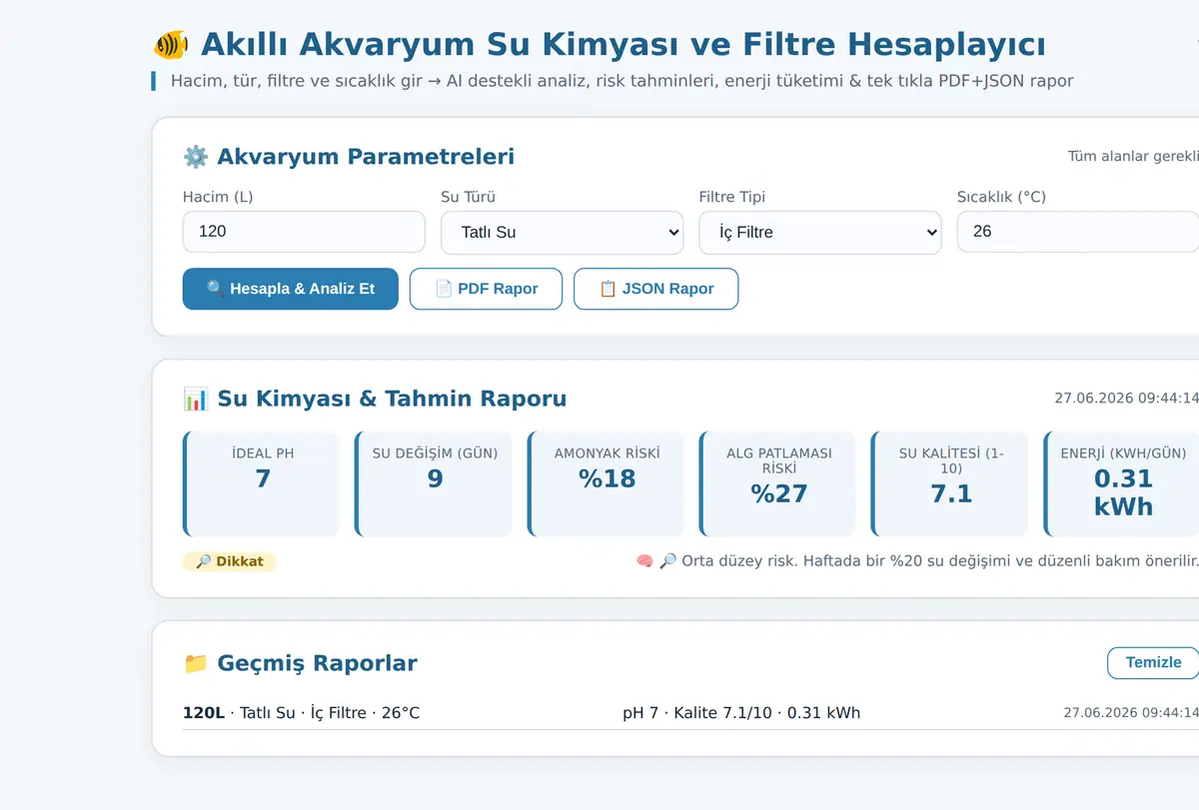1199x810 pixels.
Task: Open the Filtre Tipi dropdown
Action: pyautogui.click(x=819, y=233)
